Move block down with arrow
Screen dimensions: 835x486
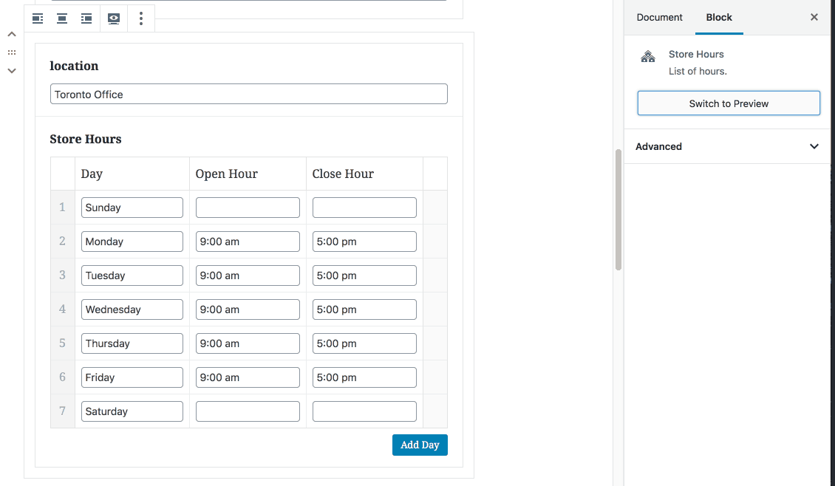(x=12, y=71)
